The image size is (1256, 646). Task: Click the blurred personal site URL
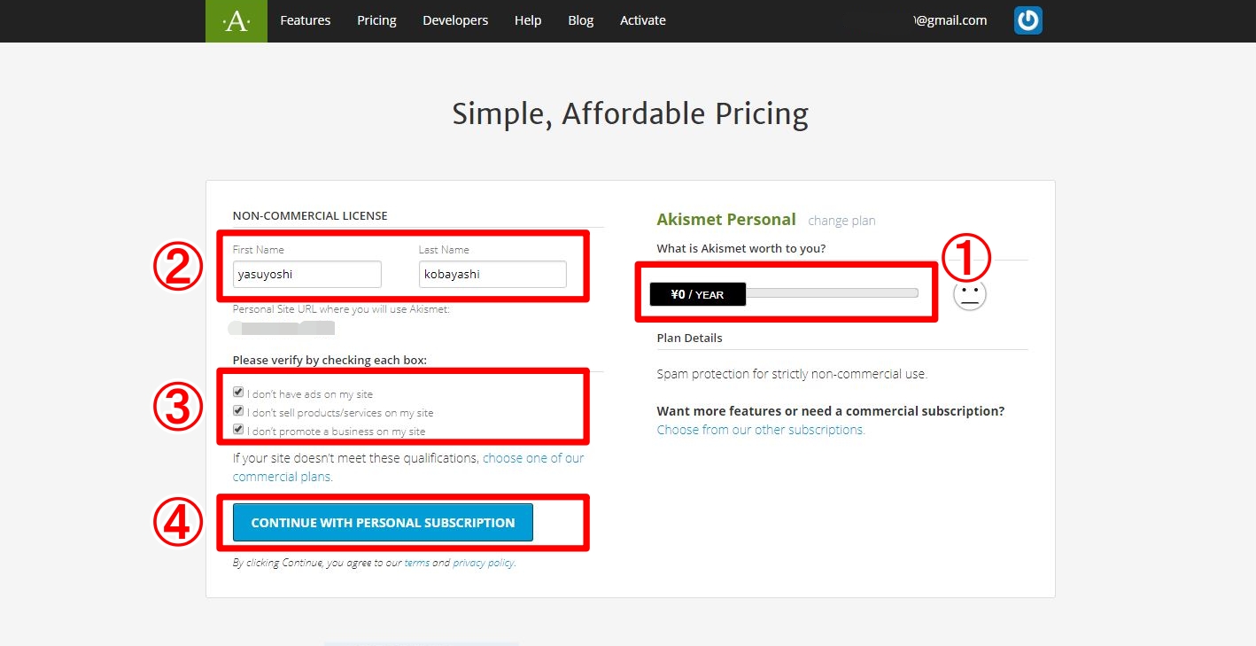point(282,328)
